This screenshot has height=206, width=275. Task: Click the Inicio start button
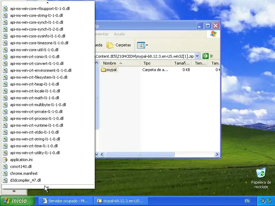18,201
